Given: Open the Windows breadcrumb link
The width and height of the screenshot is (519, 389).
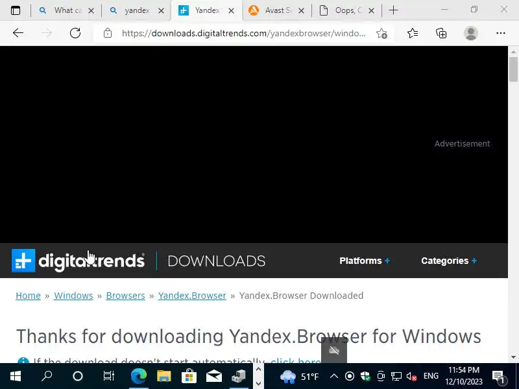Looking at the screenshot, I should pos(73,296).
